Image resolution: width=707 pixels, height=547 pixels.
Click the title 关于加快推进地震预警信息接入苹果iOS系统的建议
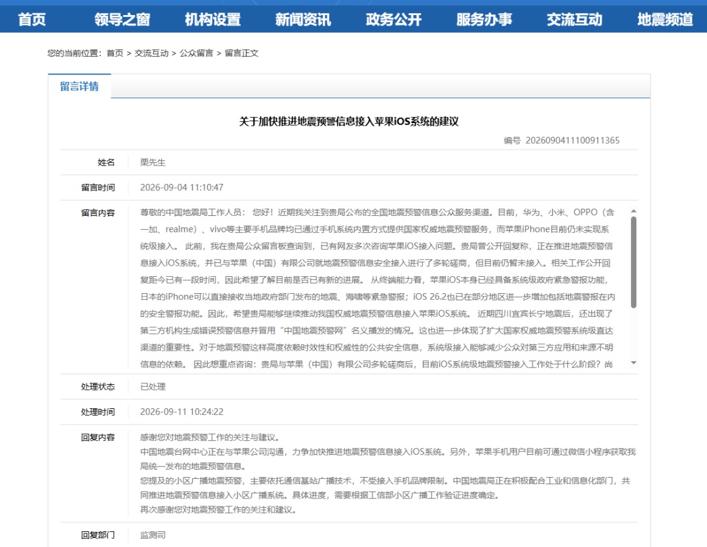(348, 121)
